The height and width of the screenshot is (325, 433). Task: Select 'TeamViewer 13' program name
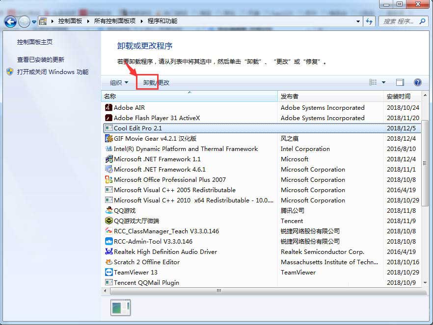(135, 273)
